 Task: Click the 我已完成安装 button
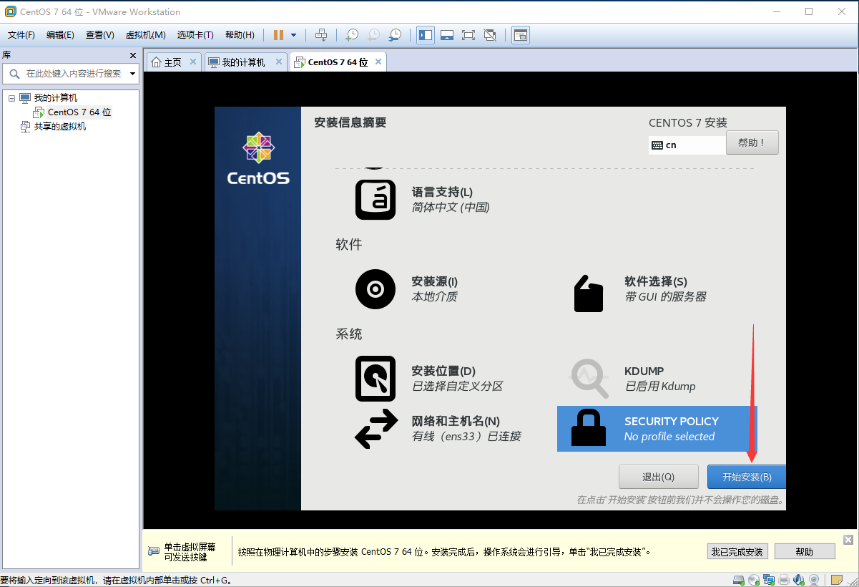pyautogui.click(x=737, y=552)
